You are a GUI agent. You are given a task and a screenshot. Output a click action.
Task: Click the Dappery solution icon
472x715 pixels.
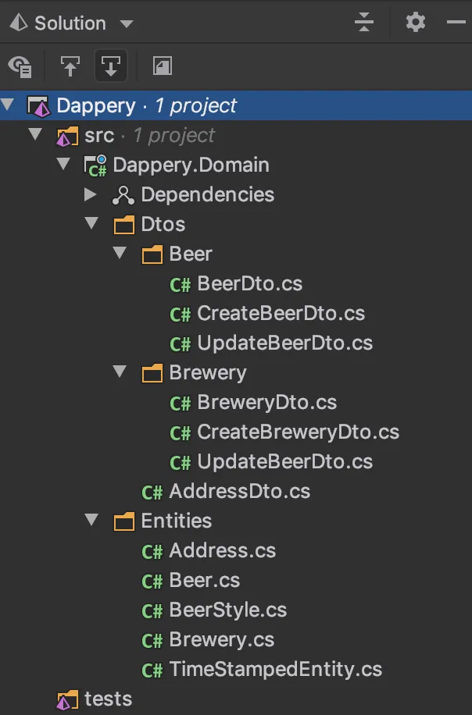[x=39, y=106]
